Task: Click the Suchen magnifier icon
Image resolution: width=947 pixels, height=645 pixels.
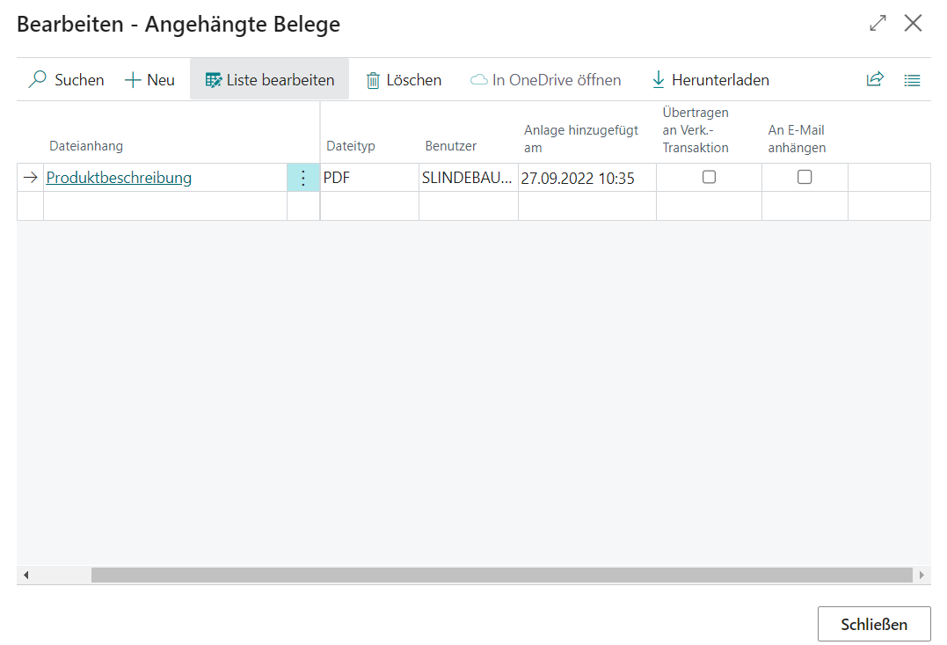Action: [x=38, y=80]
